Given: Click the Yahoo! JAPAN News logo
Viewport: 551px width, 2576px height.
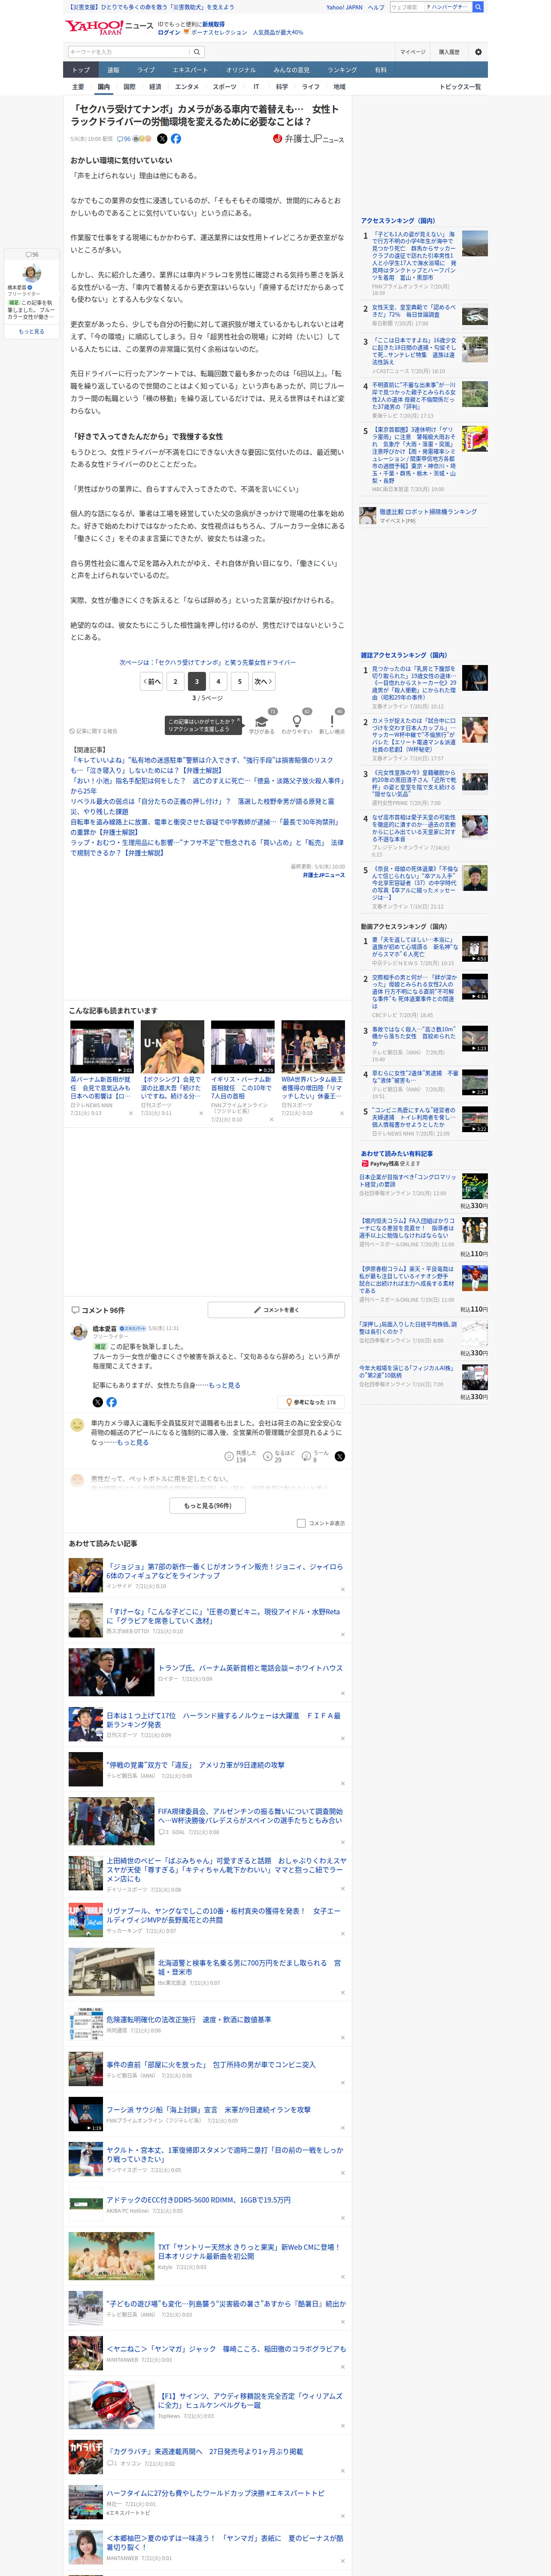Looking at the screenshot, I should click(x=109, y=27).
